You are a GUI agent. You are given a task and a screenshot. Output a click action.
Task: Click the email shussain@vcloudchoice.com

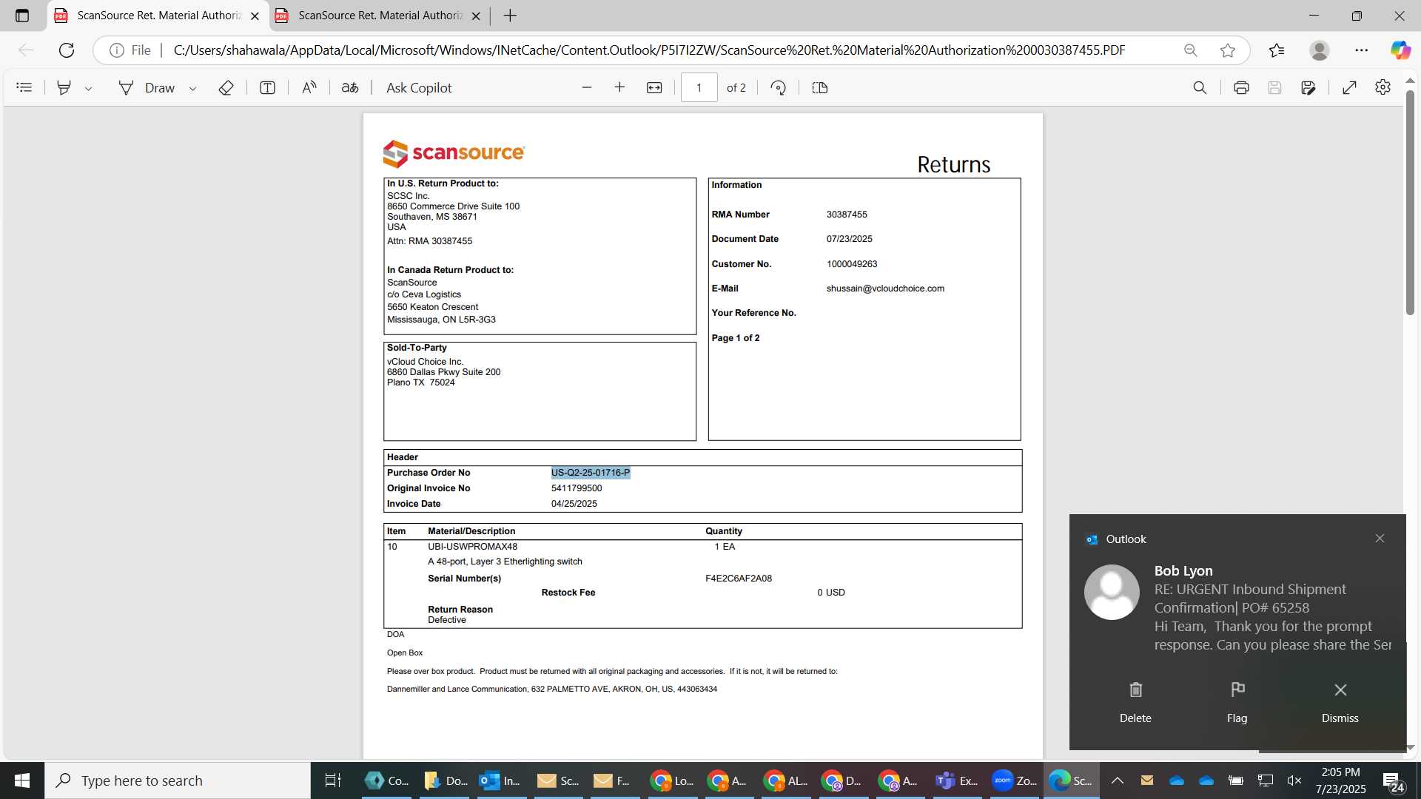[885, 289]
